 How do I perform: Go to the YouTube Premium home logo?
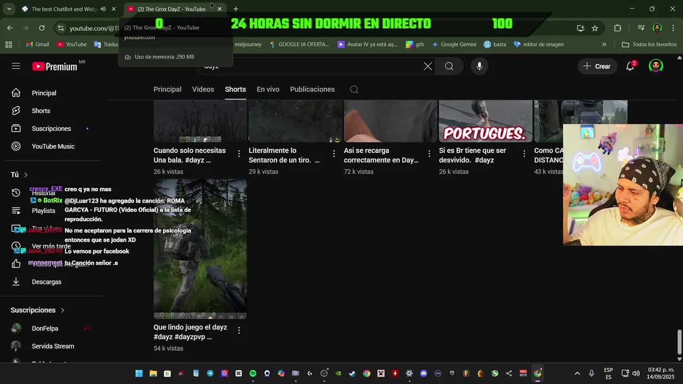54,67
